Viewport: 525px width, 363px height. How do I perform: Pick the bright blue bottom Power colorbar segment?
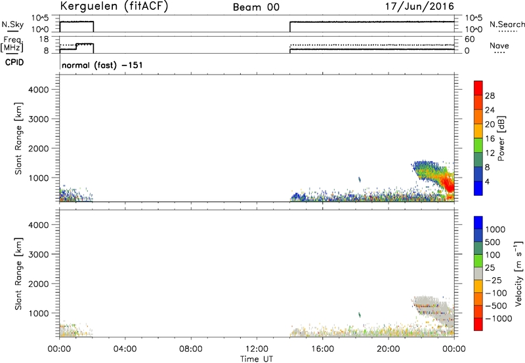478,188
